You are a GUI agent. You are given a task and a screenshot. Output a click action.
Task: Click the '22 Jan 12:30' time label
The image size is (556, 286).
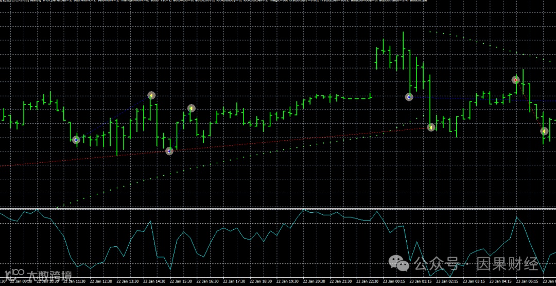click(x=101, y=281)
